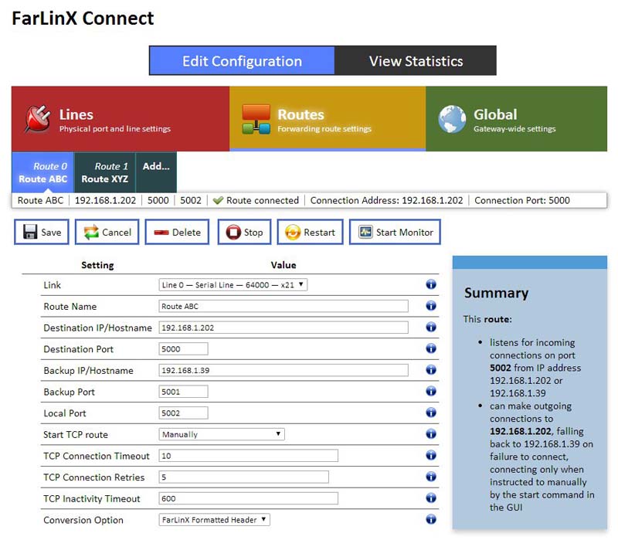
Task: Save the route configuration
Action: tap(42, 232)
